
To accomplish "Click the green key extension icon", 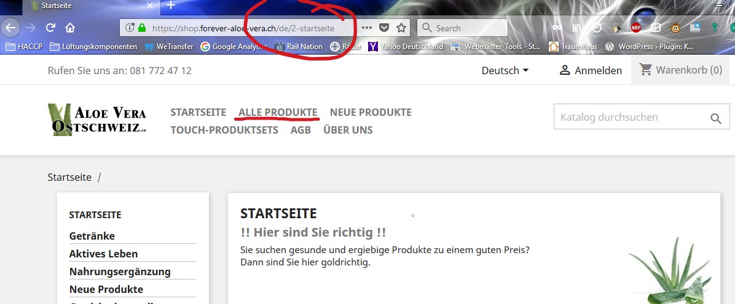I will (714, 28).
